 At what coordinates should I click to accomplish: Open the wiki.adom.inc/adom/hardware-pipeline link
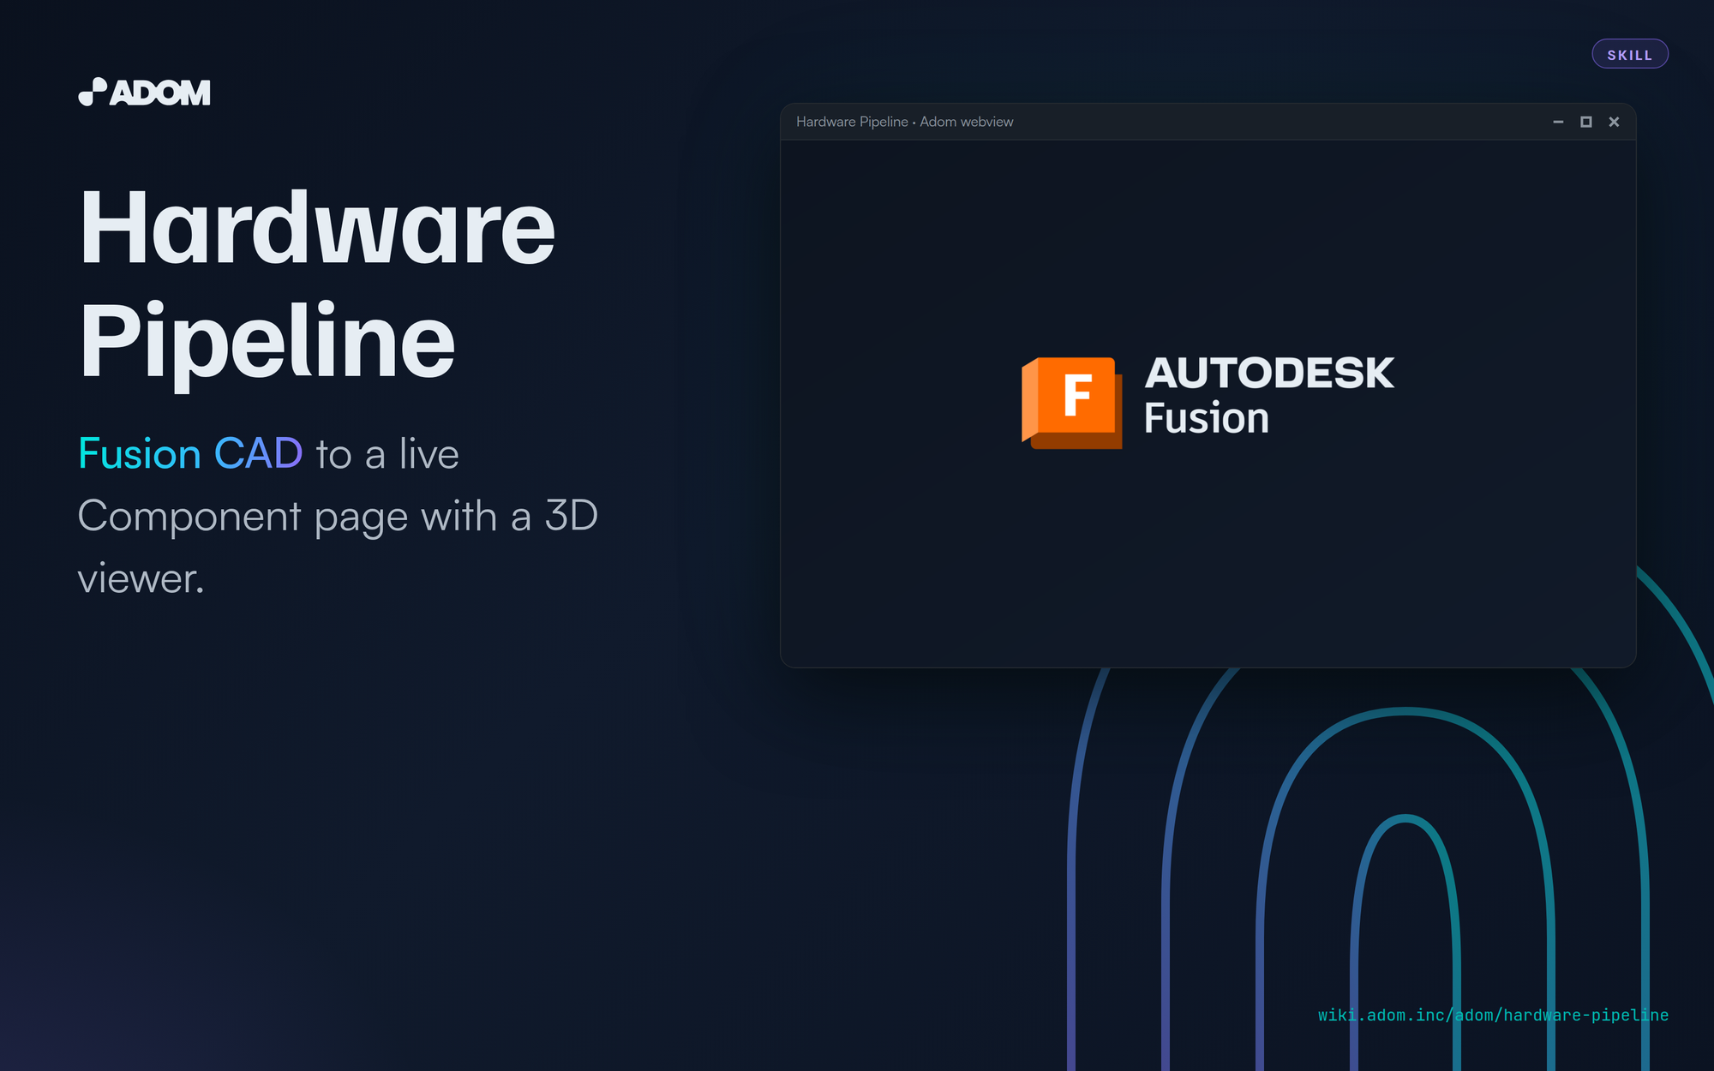1493,1015
